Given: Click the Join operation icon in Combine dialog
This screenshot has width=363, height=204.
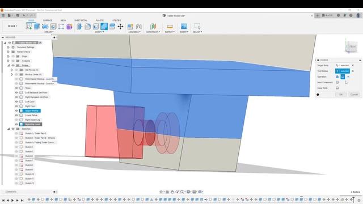Looking at the screenshot, I should pyautogui.click(x=337, y=76).
